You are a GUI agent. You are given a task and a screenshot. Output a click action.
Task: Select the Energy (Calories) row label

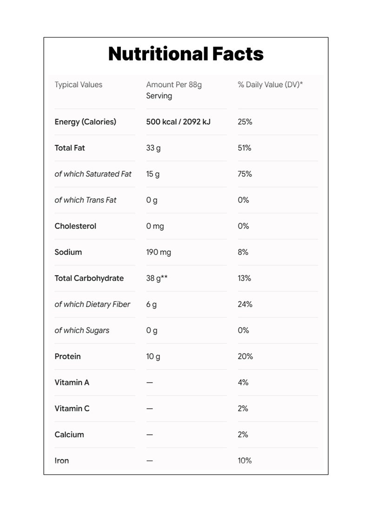click(86, 122)
